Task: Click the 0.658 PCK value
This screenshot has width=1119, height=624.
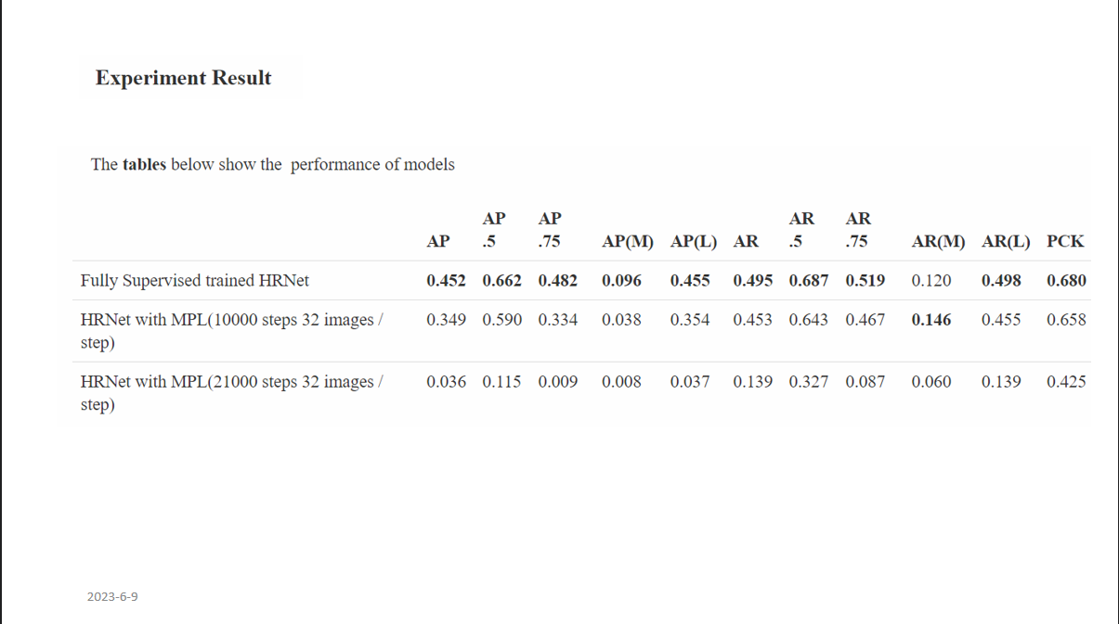Action: click(1066, 319)
